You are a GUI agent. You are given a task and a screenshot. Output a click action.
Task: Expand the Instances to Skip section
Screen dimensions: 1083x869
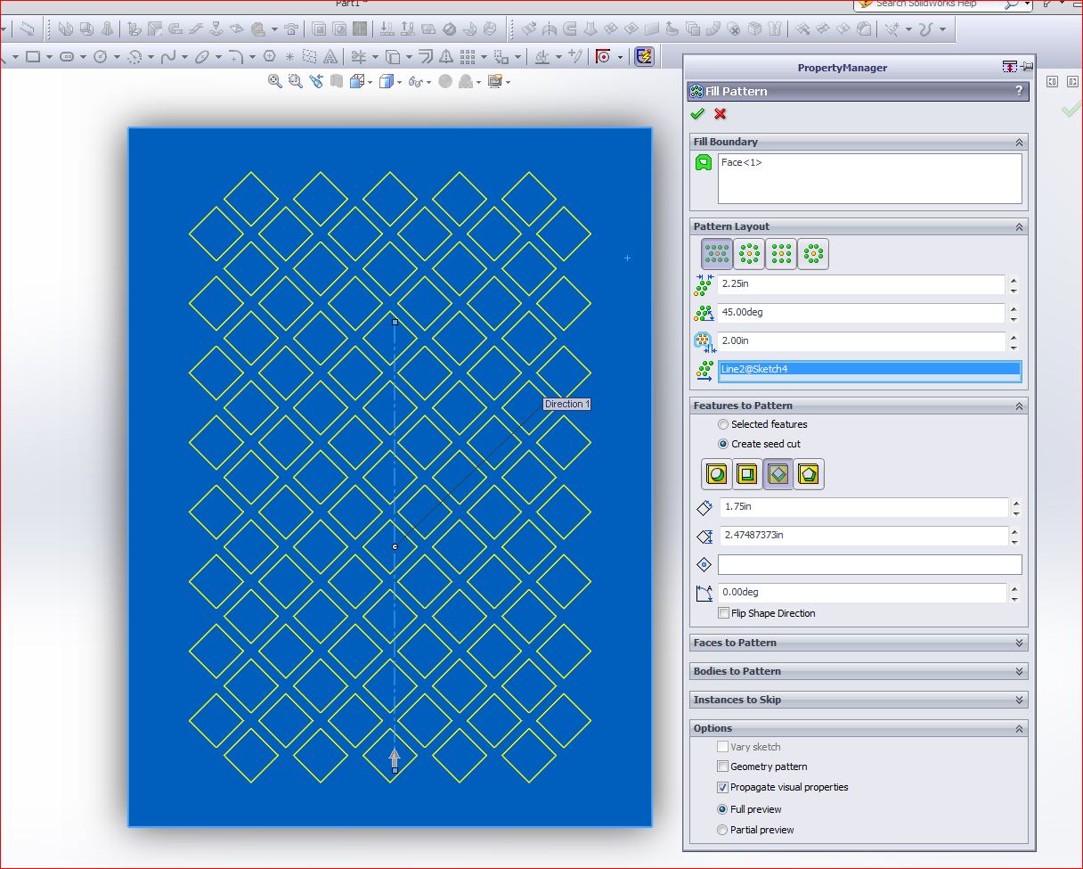(1019, 700)
